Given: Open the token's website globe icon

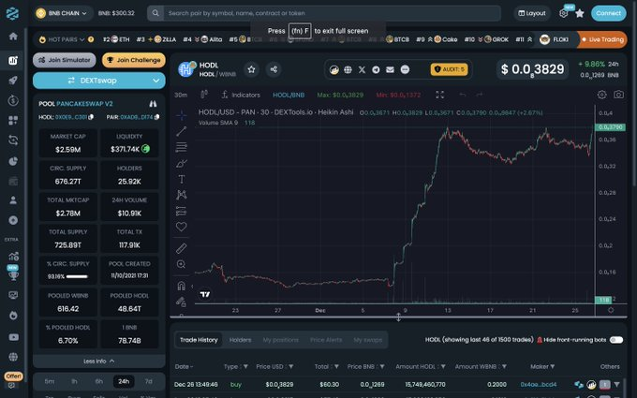Looking at the screenshot, I should pos(348,70).
